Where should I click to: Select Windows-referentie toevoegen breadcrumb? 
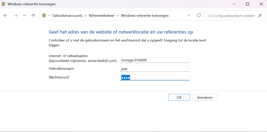click(x=145, y=16)
